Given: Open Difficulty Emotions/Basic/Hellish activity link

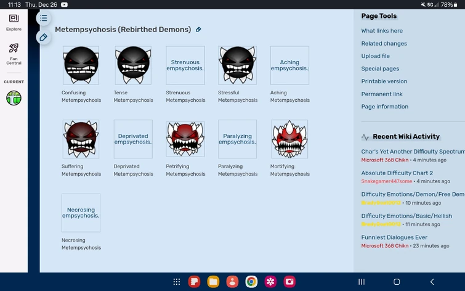Looking at the screenshot, I should tap(406, 216).
